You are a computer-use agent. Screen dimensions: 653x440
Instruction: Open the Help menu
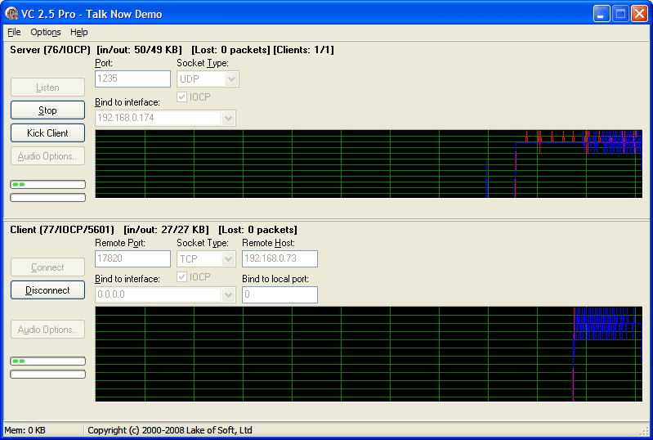coord(78,32)
